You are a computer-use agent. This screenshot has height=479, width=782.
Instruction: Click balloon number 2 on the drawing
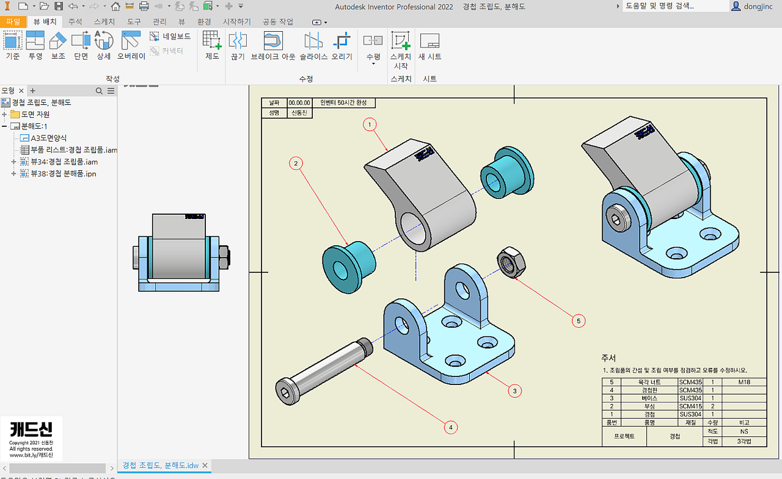click(296, 164)
